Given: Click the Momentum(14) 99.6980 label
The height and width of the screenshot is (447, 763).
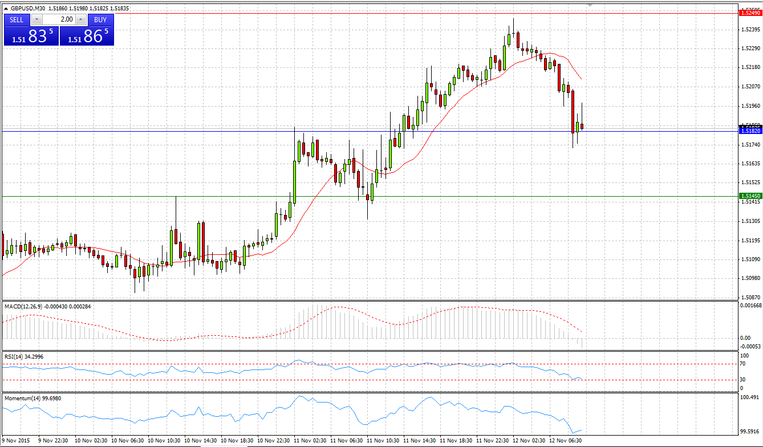Looking at the screenshot, I should (33, 398).
